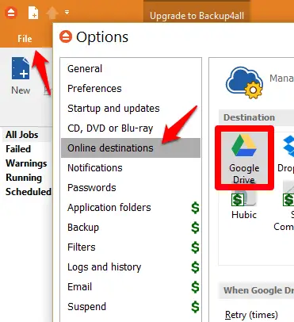The width and height of the screenshot is (294, 322).
Task: Select Startup and updates option
Action: [113, 109]
